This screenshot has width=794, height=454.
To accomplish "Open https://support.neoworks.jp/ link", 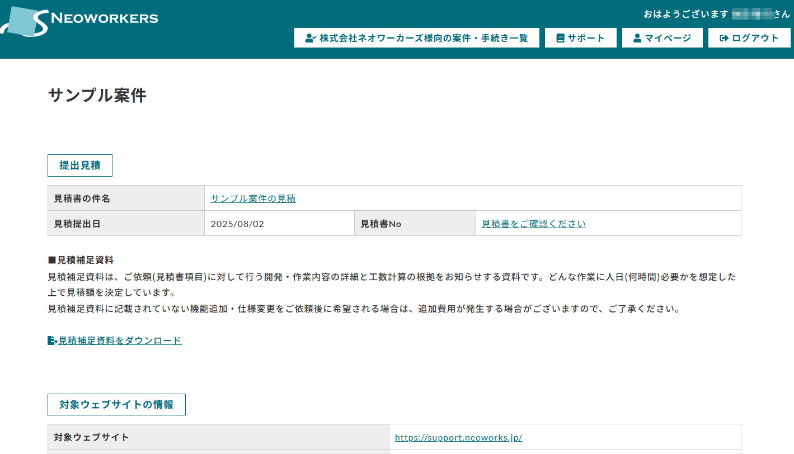I will [458, 437].
